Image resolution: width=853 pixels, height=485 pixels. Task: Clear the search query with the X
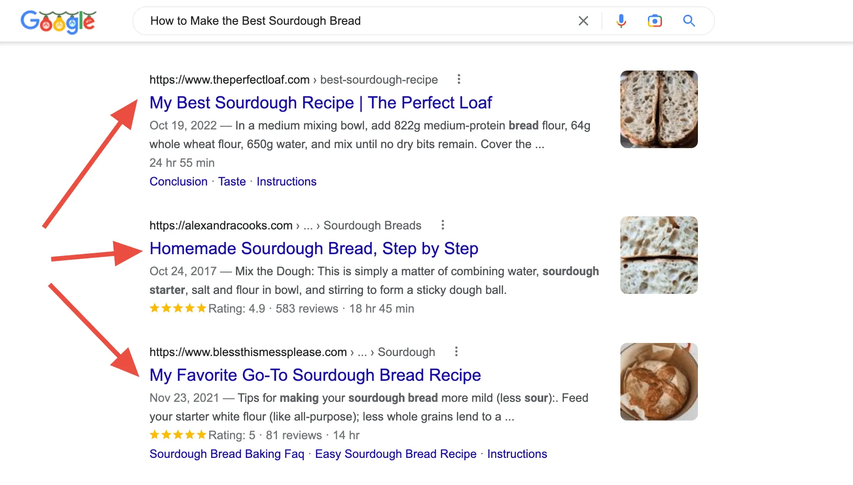583,21
